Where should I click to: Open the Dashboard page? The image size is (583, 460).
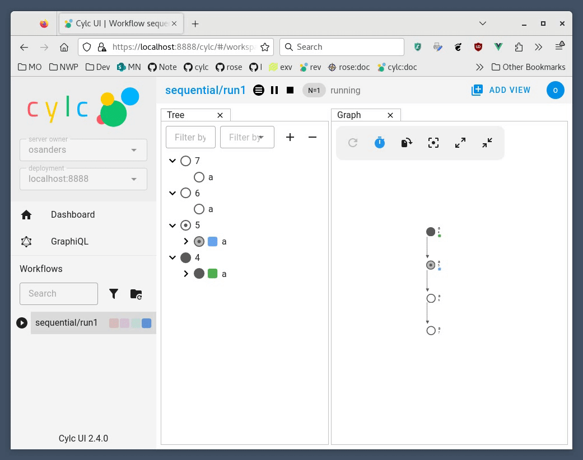(x=73, y=215)
